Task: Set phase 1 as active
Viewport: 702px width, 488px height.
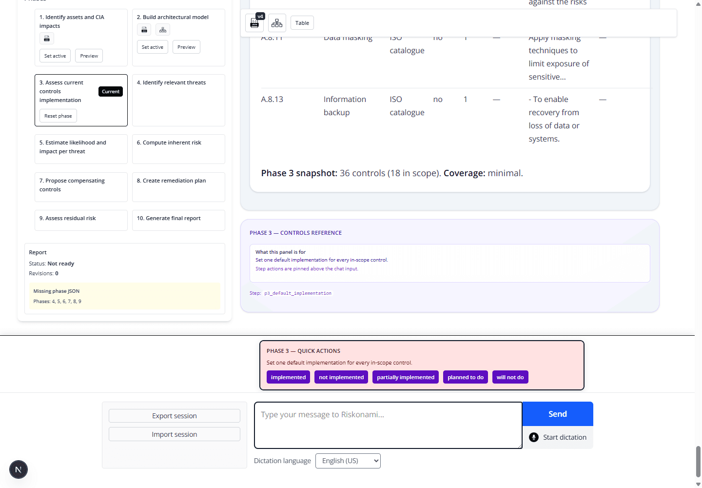Action: [x=55, y=56]
